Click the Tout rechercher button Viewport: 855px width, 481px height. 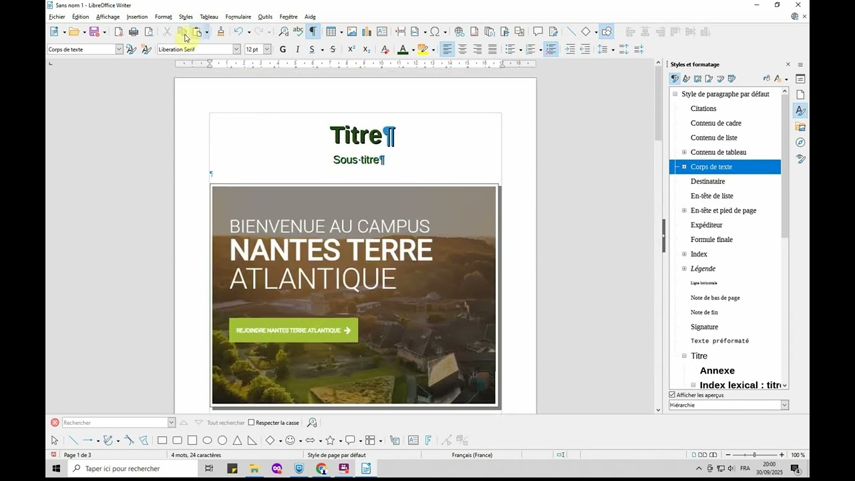click(226, 422)
